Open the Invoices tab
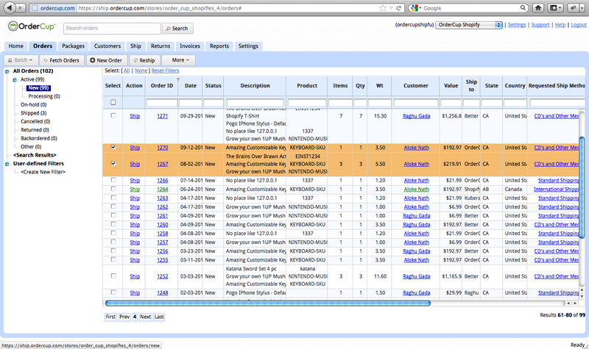589x349 pixels. pyautogui.click(x=190, y=46)
